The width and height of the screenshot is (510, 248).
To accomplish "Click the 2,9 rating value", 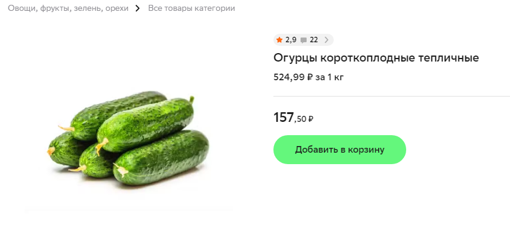I will tap(291, 40).
